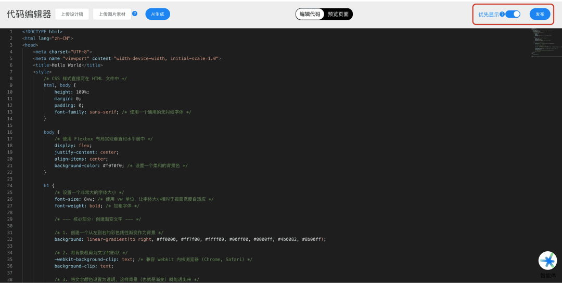Place cursor on the DOCTYPE line
562x284 pixels.
click(x=42, y=32)
